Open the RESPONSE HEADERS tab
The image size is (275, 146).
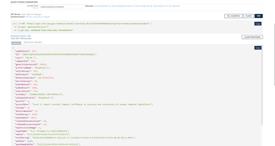coord(33,42)
